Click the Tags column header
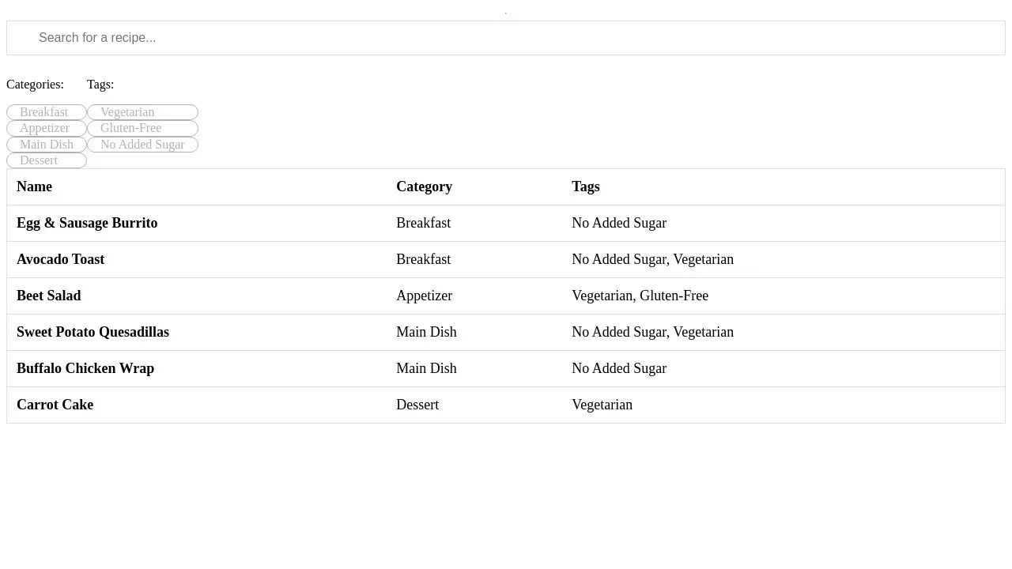The image size is (1012, 569). [586, 187]
